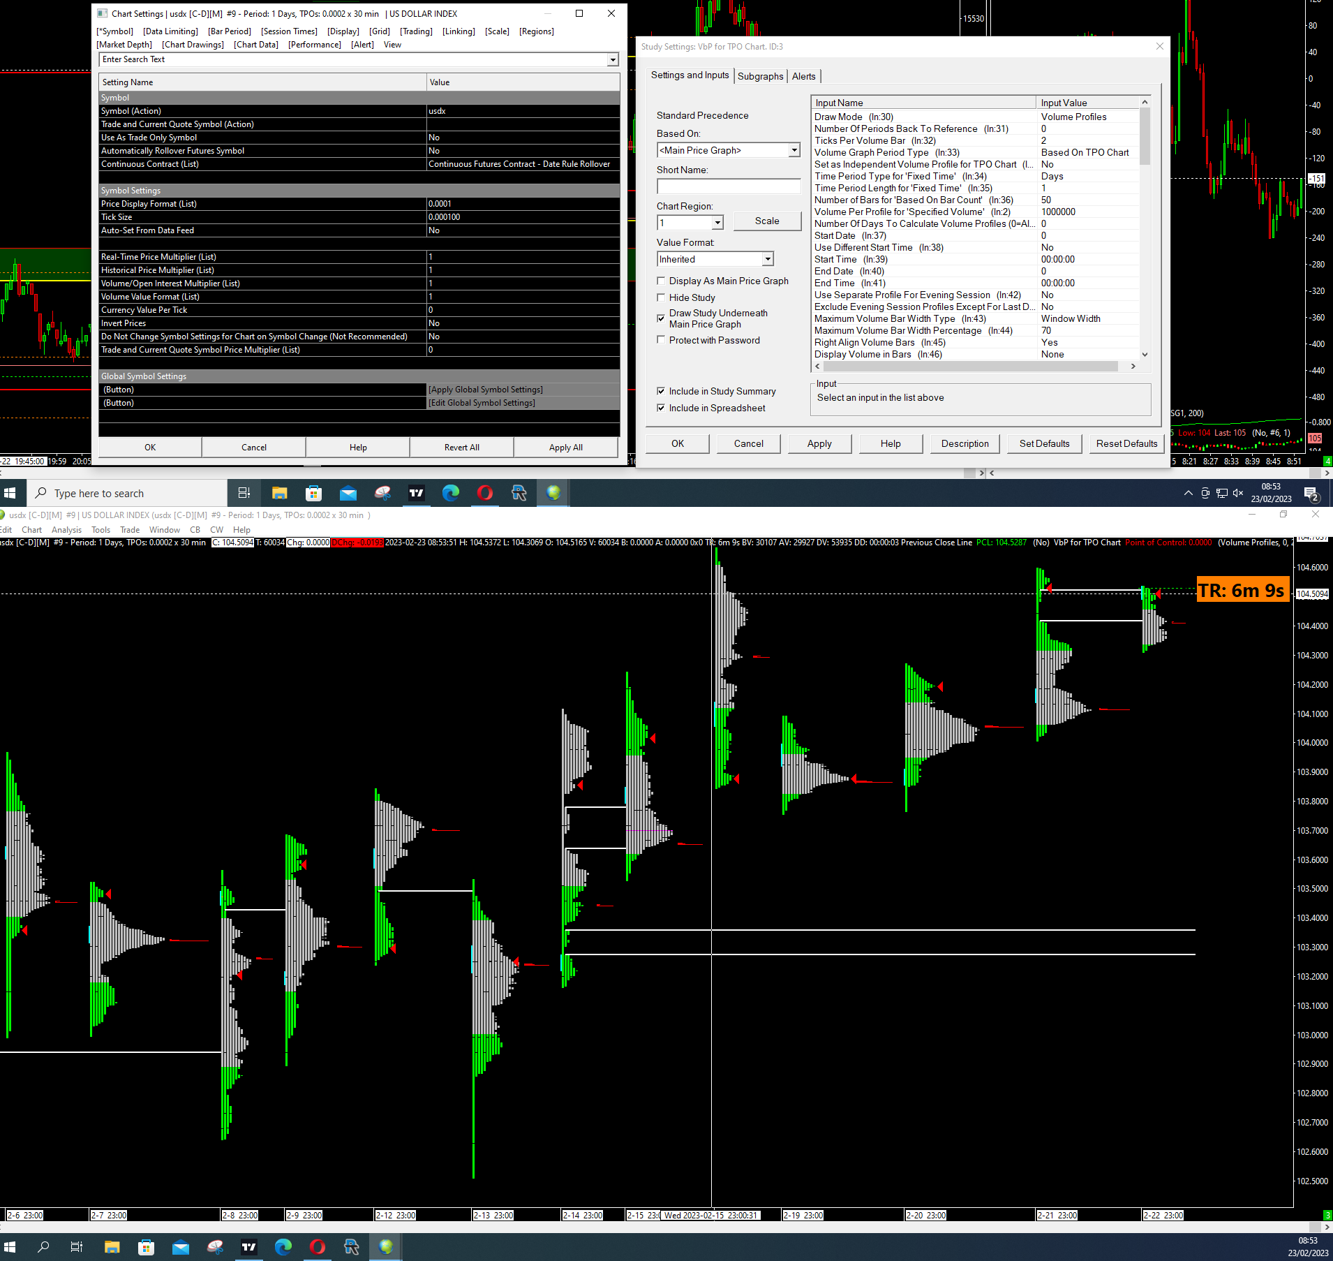Expand the Enter Search Text dropdown arrow
1333x1261 pixels.
pos(613,60)
